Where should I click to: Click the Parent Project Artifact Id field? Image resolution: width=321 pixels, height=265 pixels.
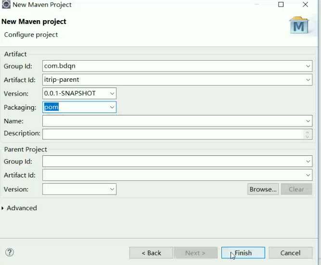tap(177, 175)
